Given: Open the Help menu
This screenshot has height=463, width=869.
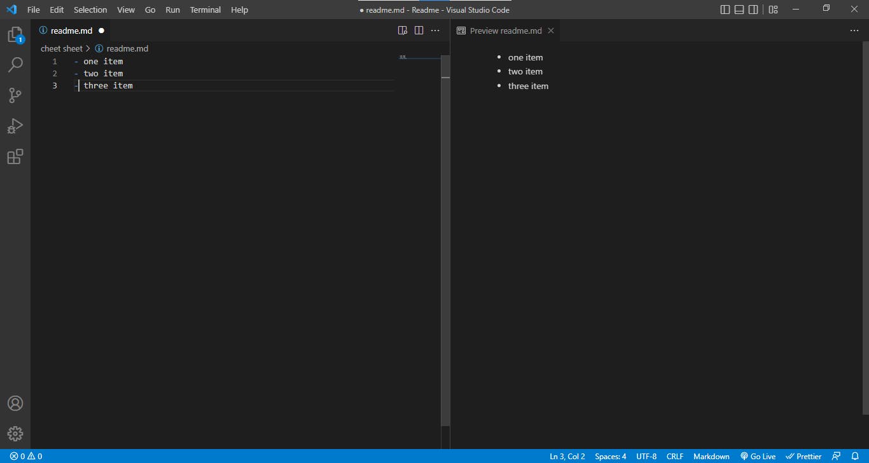Looking at the screenshot, I should pos(240,10).
